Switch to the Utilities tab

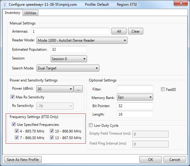[31, 13]
